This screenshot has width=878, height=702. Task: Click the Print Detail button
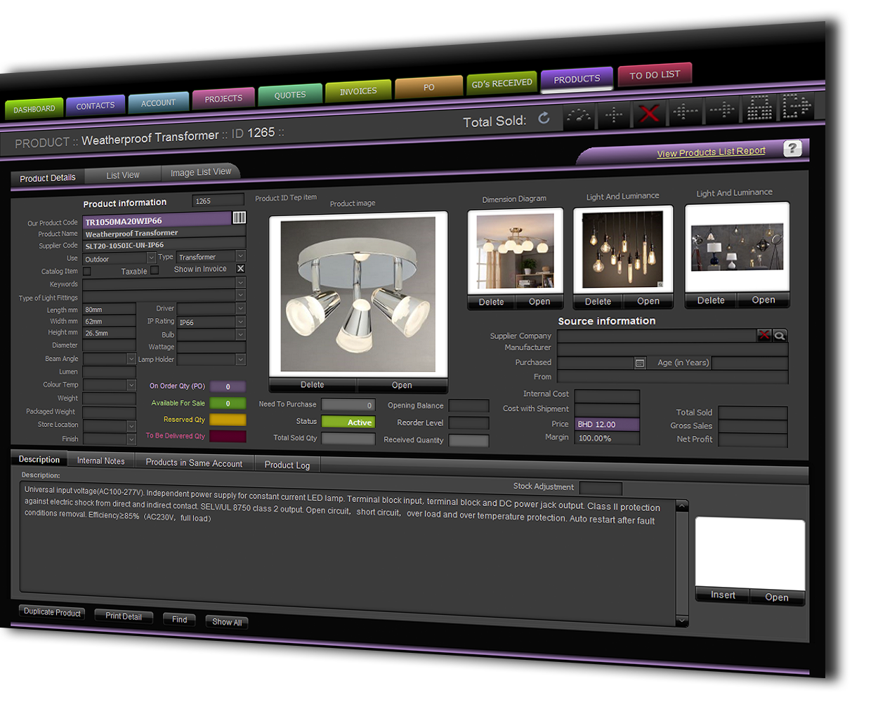(x=124, y=616)
